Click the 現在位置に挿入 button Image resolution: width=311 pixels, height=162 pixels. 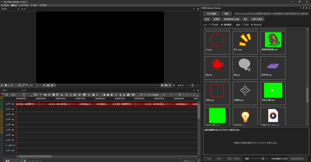tap(297, 159)
